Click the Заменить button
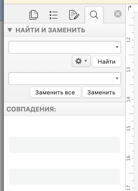Screen dimensions: 138x191 pos(102,92)
